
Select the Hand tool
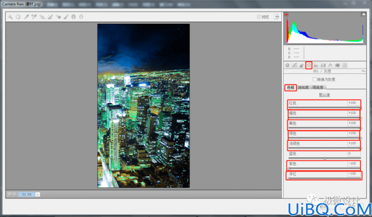[x=18, y=16]
